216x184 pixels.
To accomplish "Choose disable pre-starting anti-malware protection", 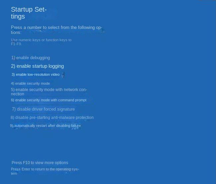I will tap(52, 118).
